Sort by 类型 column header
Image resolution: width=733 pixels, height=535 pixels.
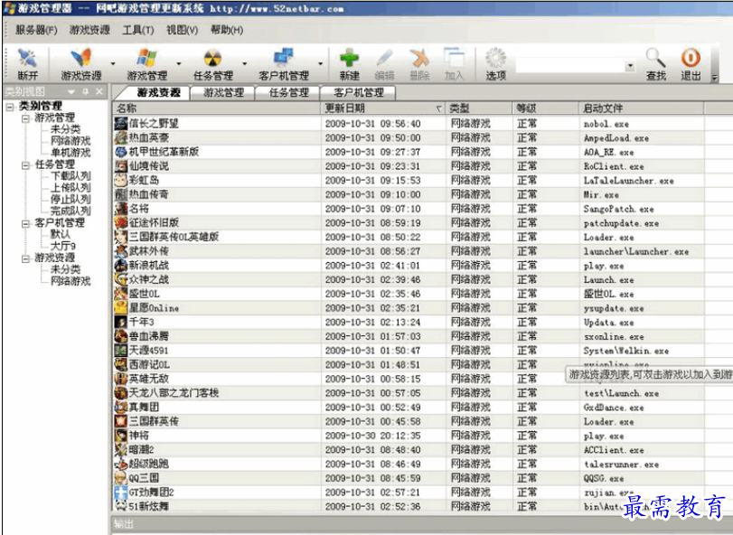[479, 108]
